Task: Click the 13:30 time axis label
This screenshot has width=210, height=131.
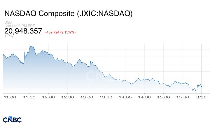Action: [106, 97]
